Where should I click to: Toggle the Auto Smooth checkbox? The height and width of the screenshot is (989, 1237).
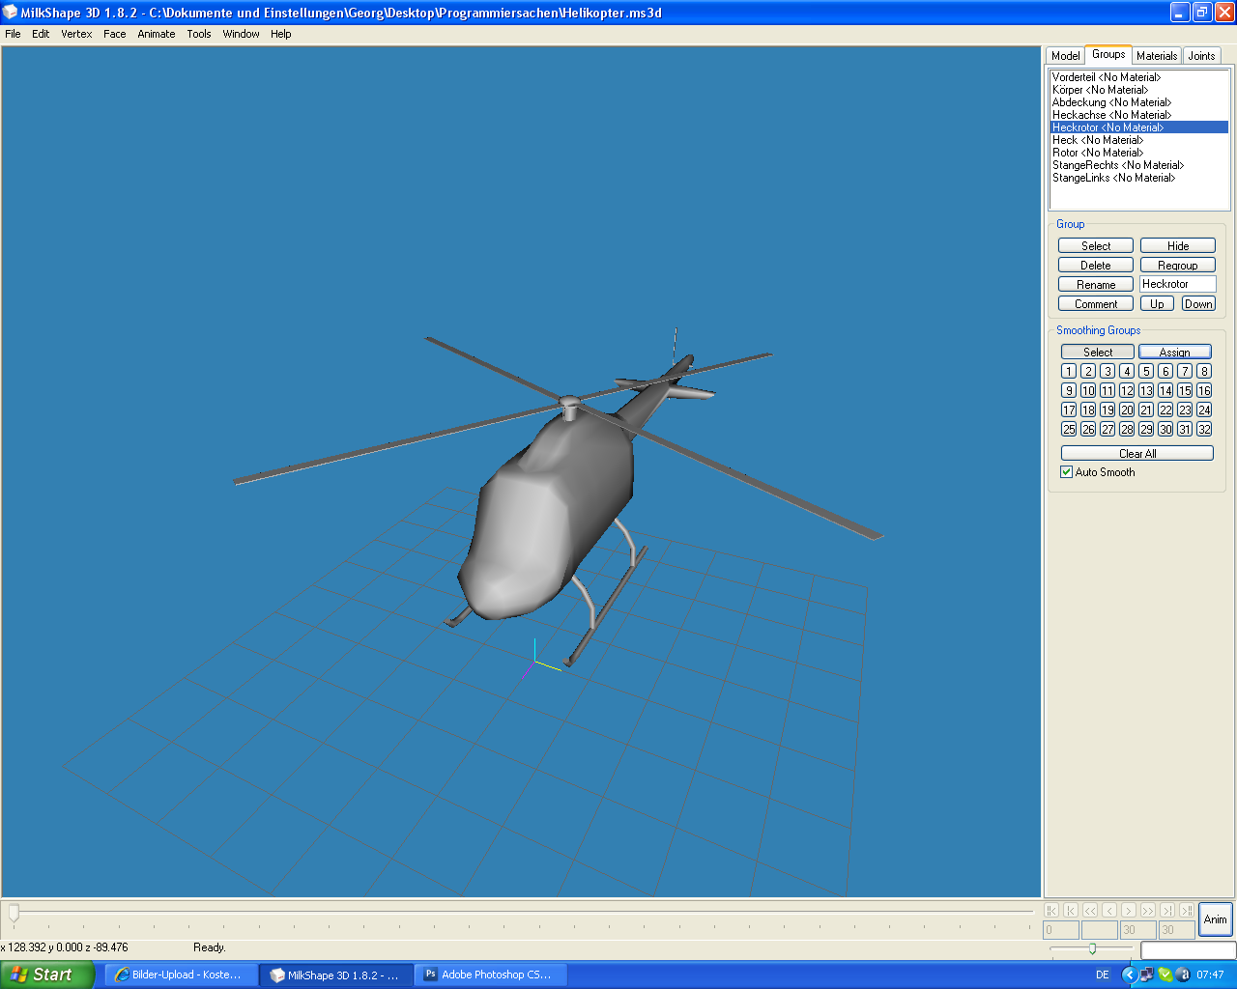(1067, 472)
